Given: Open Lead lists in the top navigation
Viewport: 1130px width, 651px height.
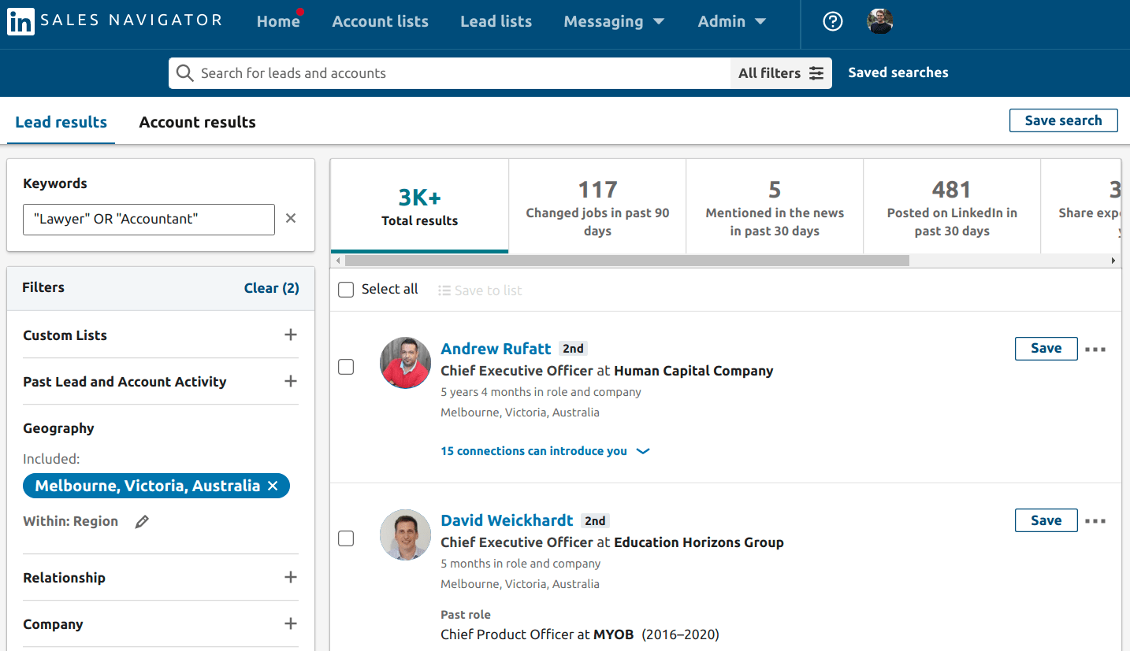Looking at the screenshot, I should click(496, 22).
